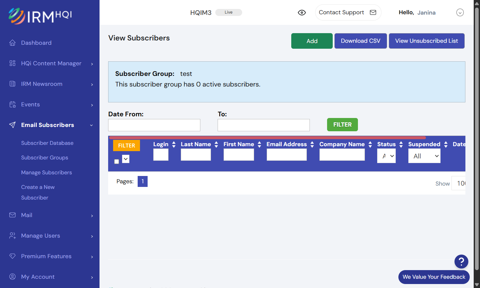Click the IRM HQi logo
Image resolution: width=480 pixels, height=288 pixels.
coord(40,16)
